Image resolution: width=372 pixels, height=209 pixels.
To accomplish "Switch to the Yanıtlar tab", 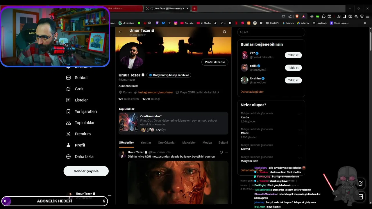I will (146, 143).
